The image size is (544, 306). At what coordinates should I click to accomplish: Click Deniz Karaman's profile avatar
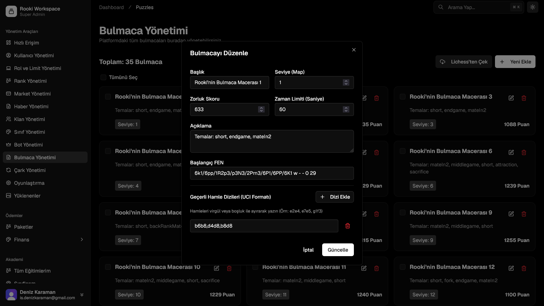click(11, 295)
